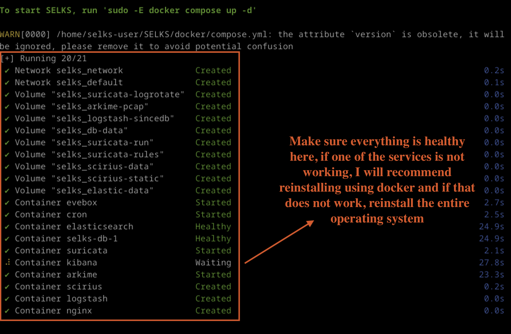The image size is (511, 334).
Task: Click the checkmark beside Container elasticsearch
Action: tap(7, 227)
